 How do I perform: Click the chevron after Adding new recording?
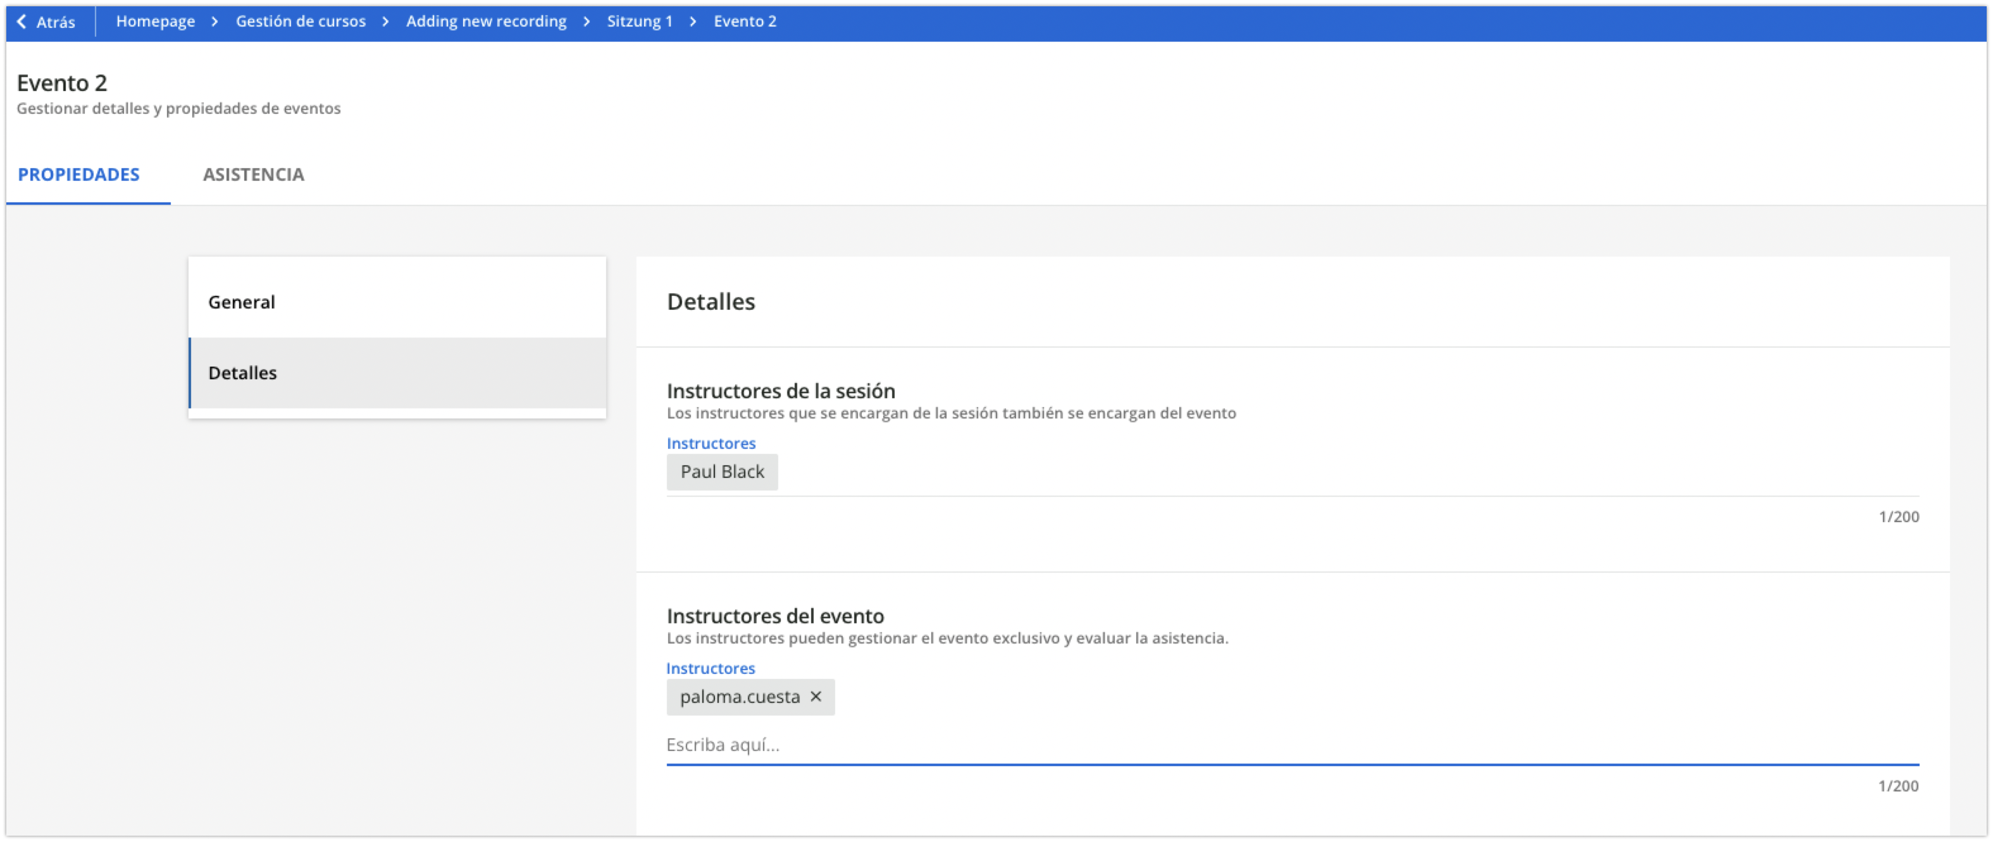point(587,21)
